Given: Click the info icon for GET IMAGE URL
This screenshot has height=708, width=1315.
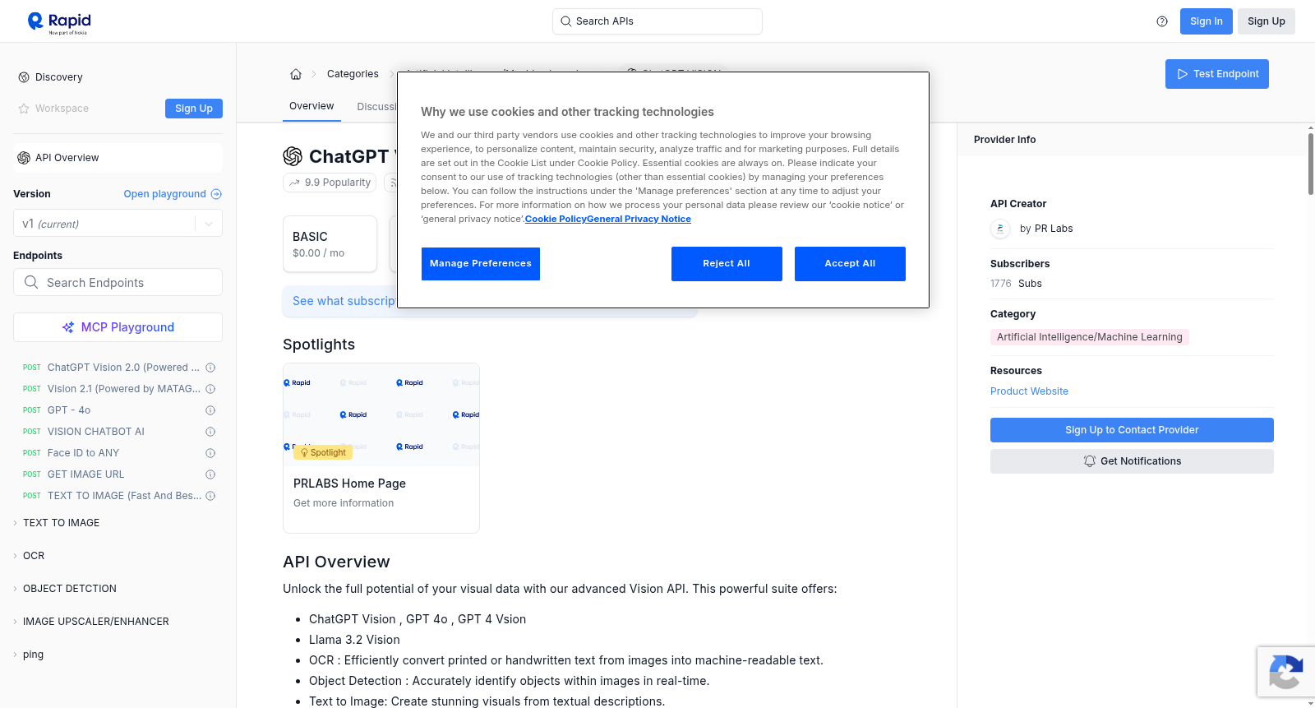Looking at the screenshot, I should click(x=210, y=474).
